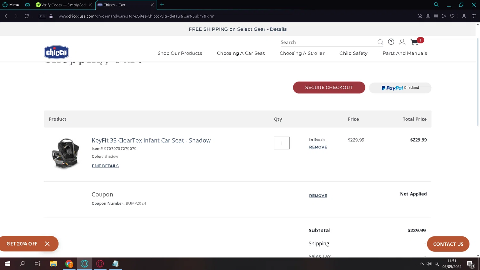
Task: Remove the KeyFit 35 car seat item
Action: click(318, 147)
